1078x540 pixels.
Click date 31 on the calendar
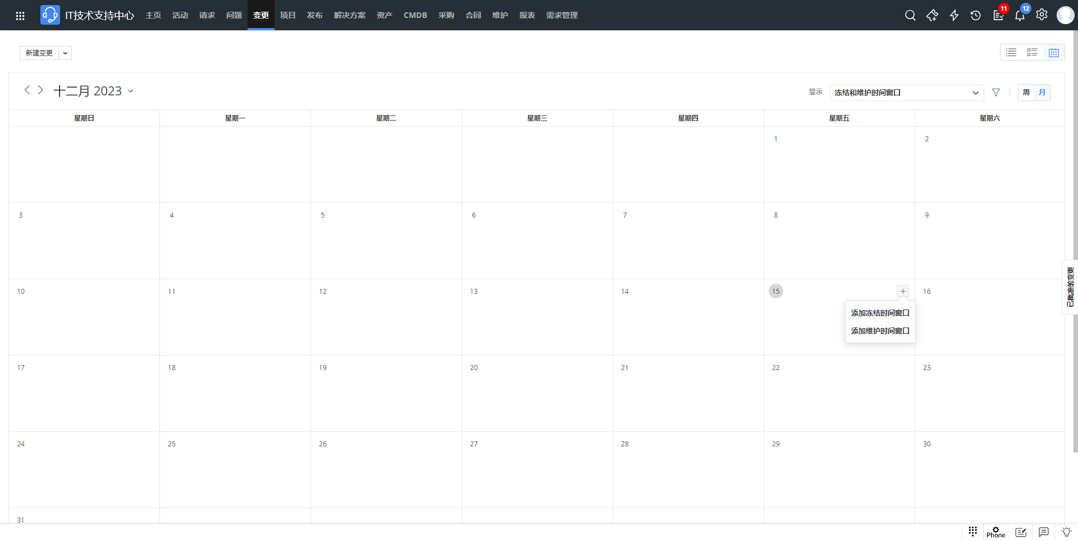coord(21,520)
